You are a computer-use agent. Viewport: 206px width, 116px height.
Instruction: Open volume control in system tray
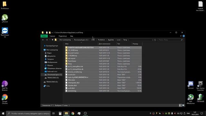(178, 113)
